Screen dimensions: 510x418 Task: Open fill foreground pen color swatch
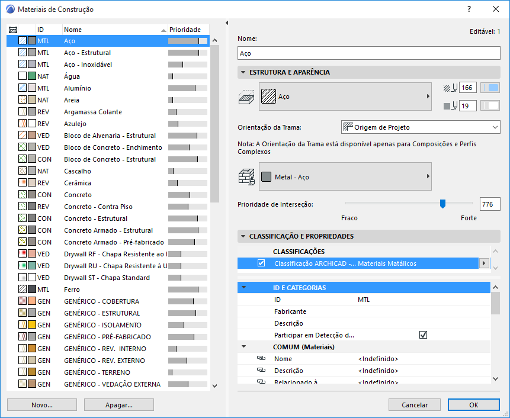coord(490,88)
